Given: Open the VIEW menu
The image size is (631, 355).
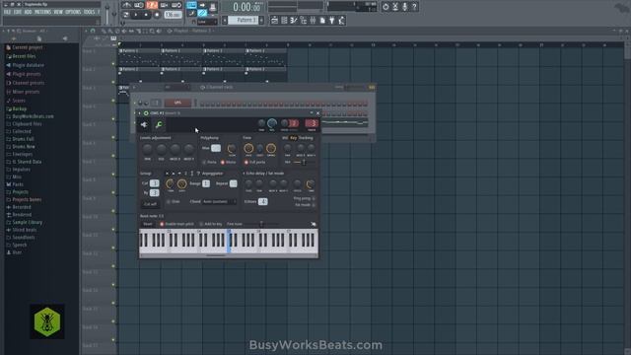Looking at the screenshot, I should (58, 13).
